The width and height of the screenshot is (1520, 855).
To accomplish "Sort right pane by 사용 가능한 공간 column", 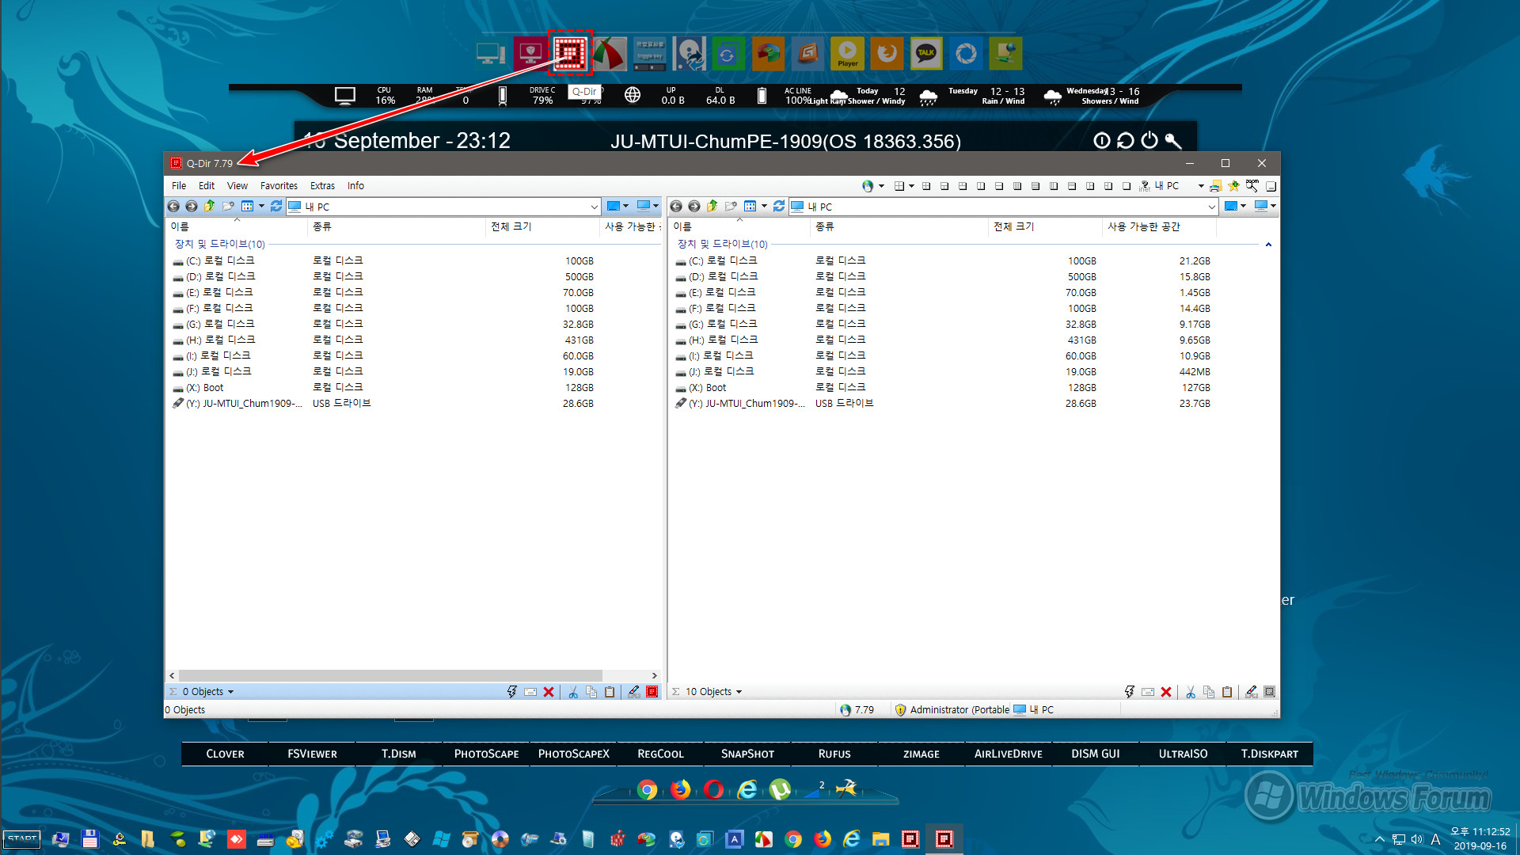I will point(1159,226).
